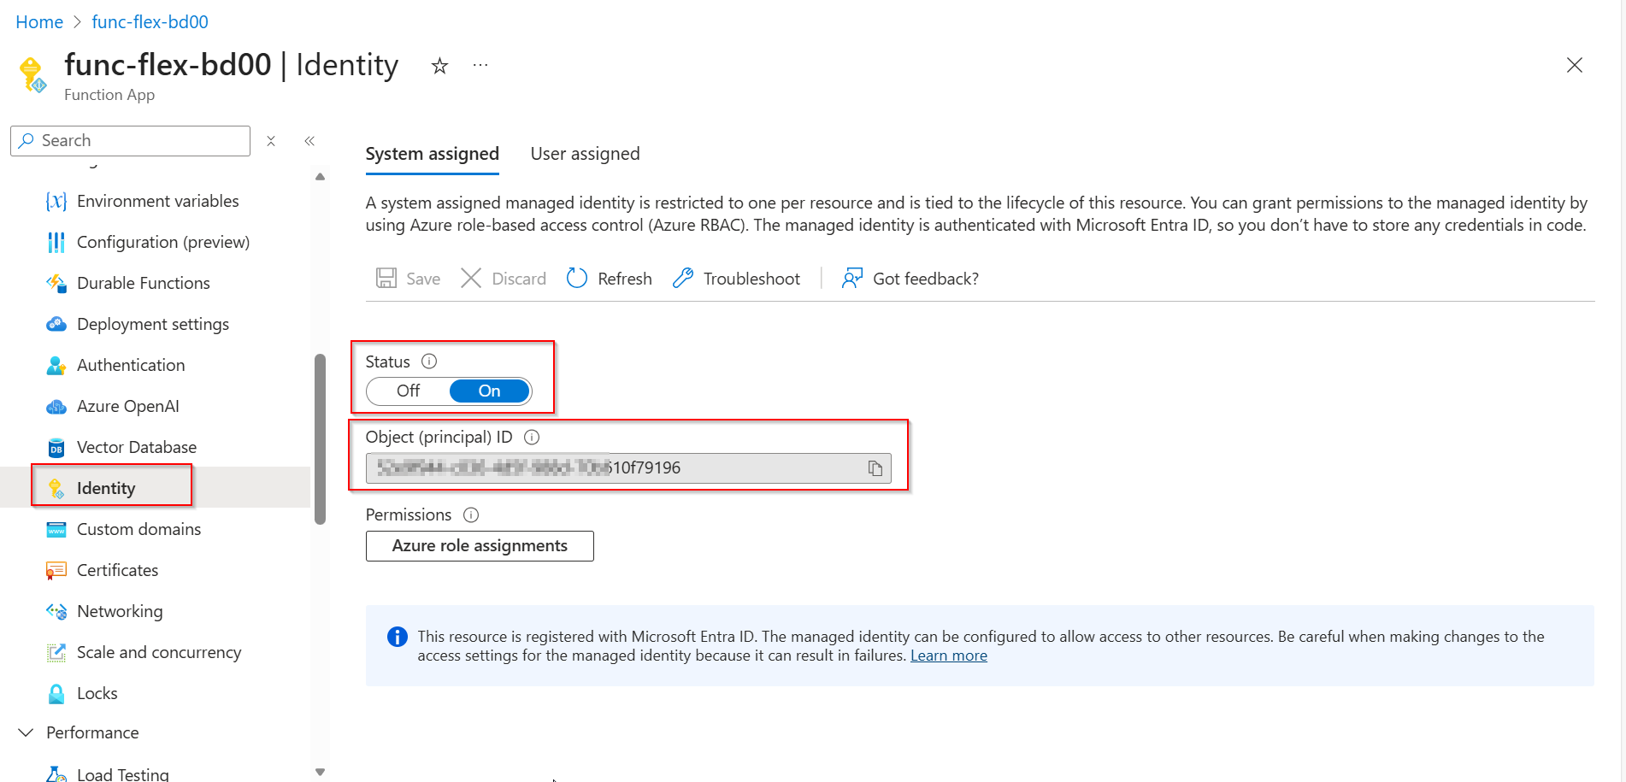Set the Status toggle to On

coord(490,391)
